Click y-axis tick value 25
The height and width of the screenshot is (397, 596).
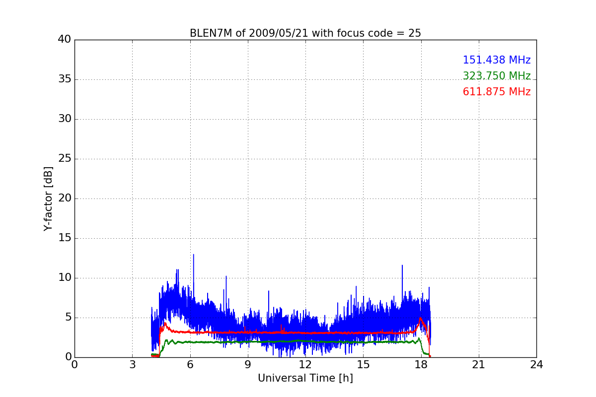[x=65, y=159]
